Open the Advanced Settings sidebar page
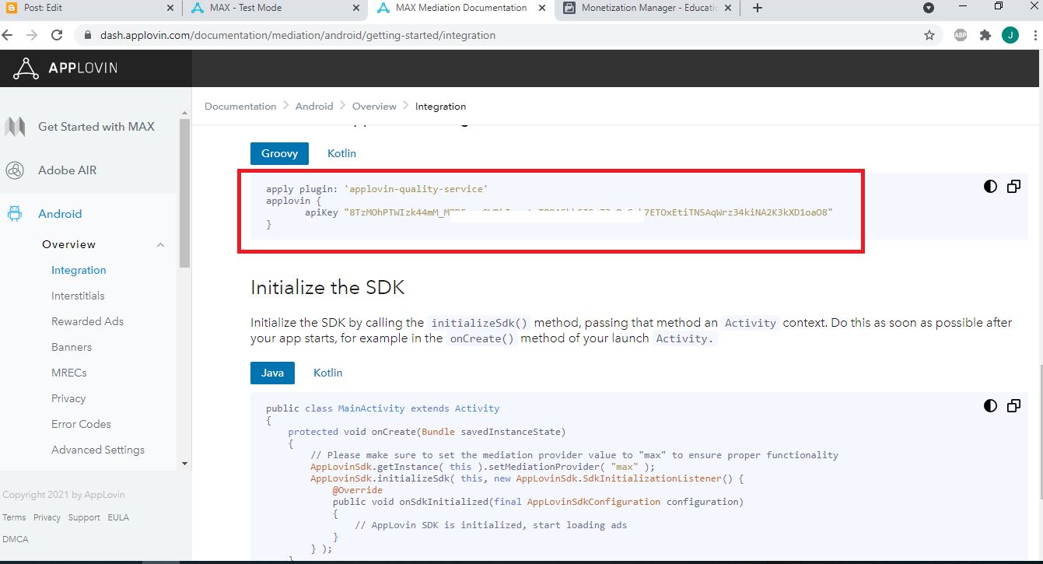Viewport: 1043px width, 564px height. 98,450
